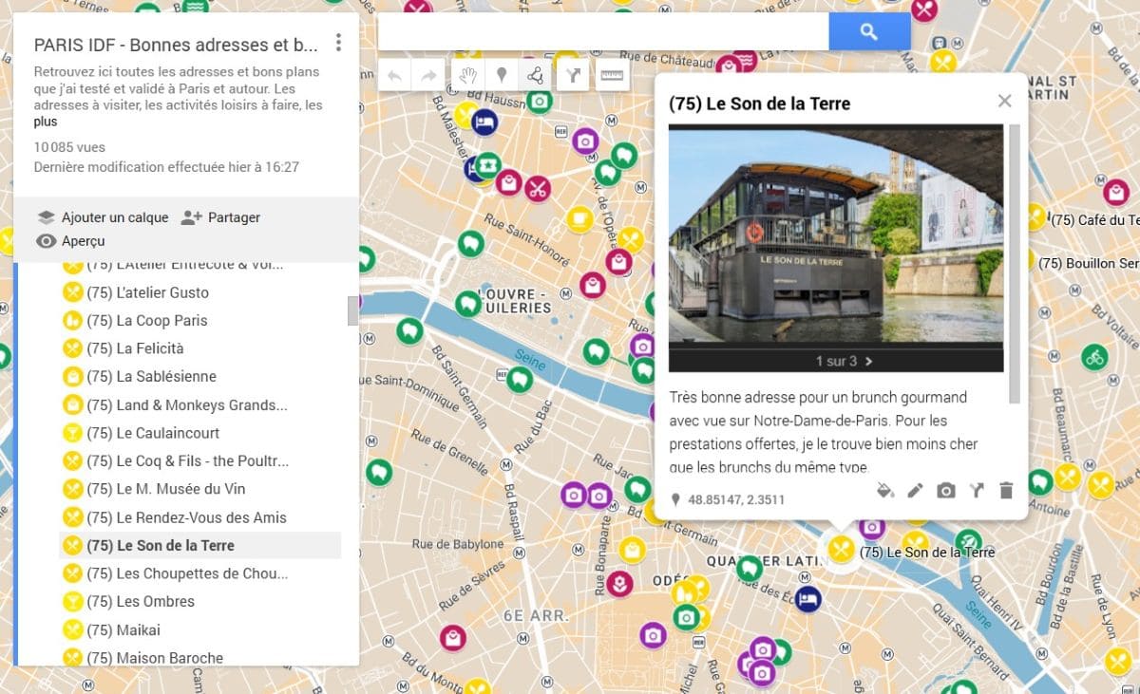Click inside the map search field
Screen dimensions: 1140x694
point(598,31)
